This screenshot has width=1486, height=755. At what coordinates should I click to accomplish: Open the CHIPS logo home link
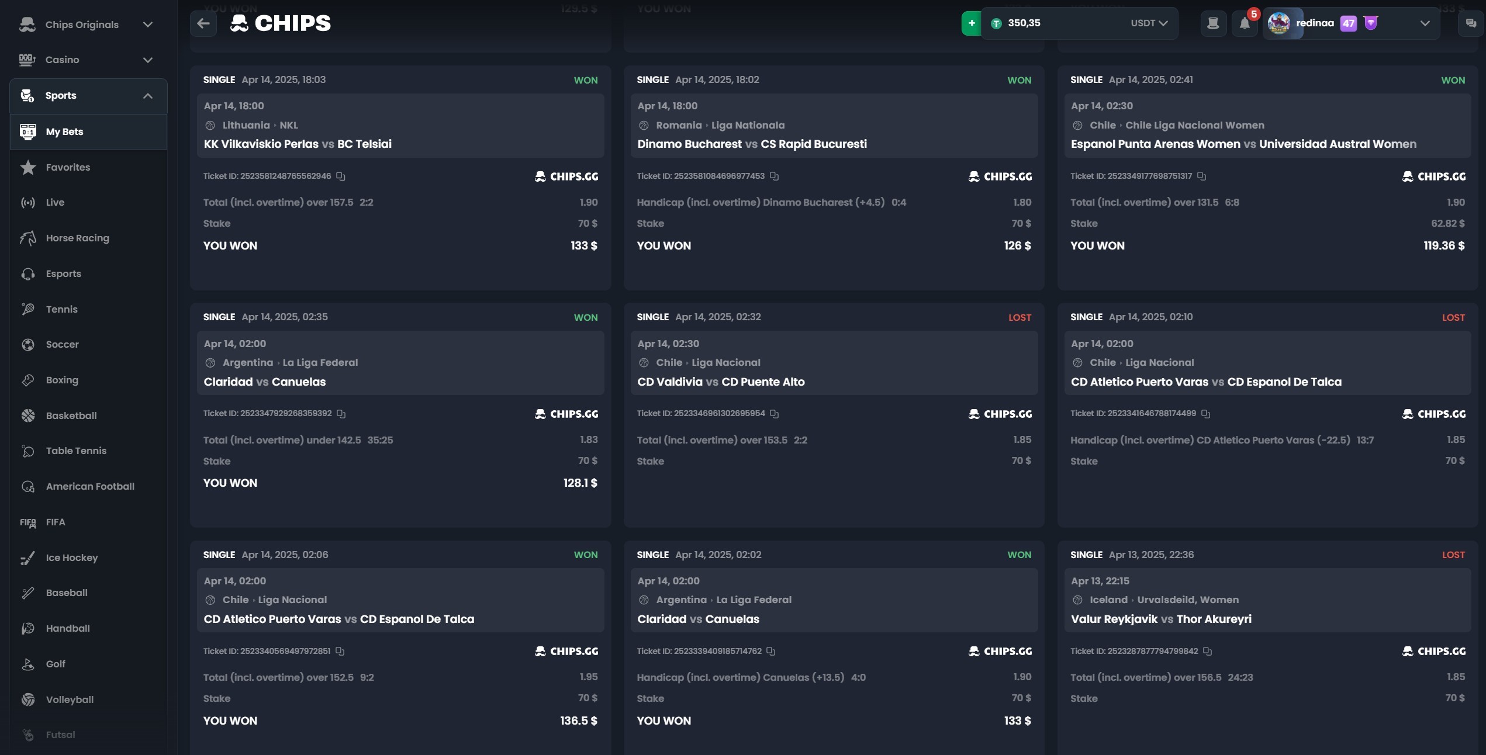click(x=281, y=23)
